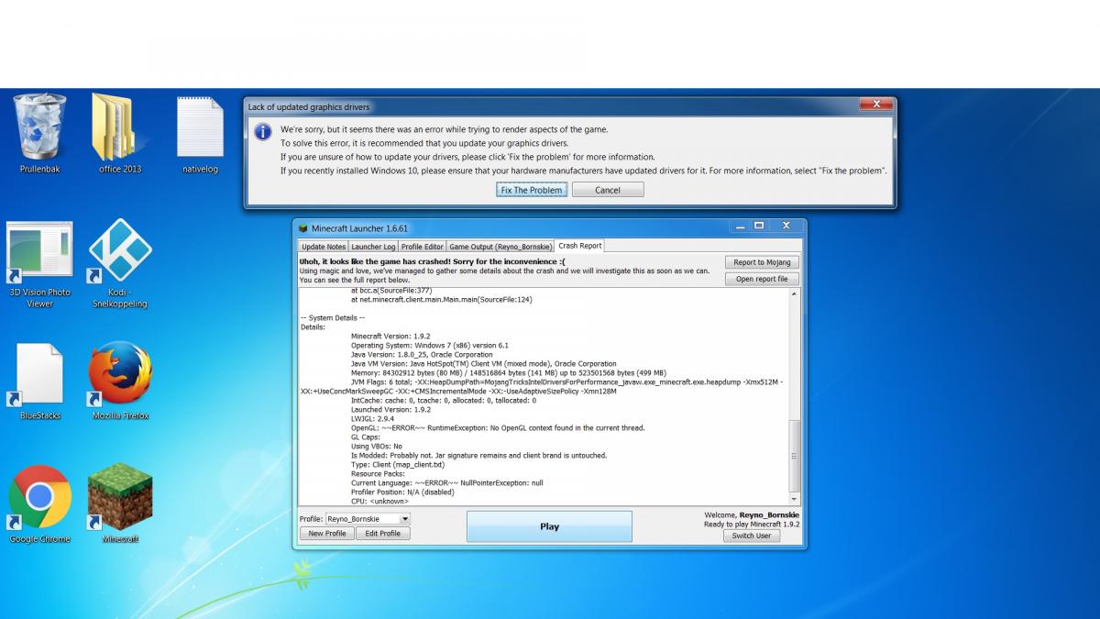Click the Minecraft Launcher title bar icon
Screen dimensions: 1100x619
coord(303,227)
